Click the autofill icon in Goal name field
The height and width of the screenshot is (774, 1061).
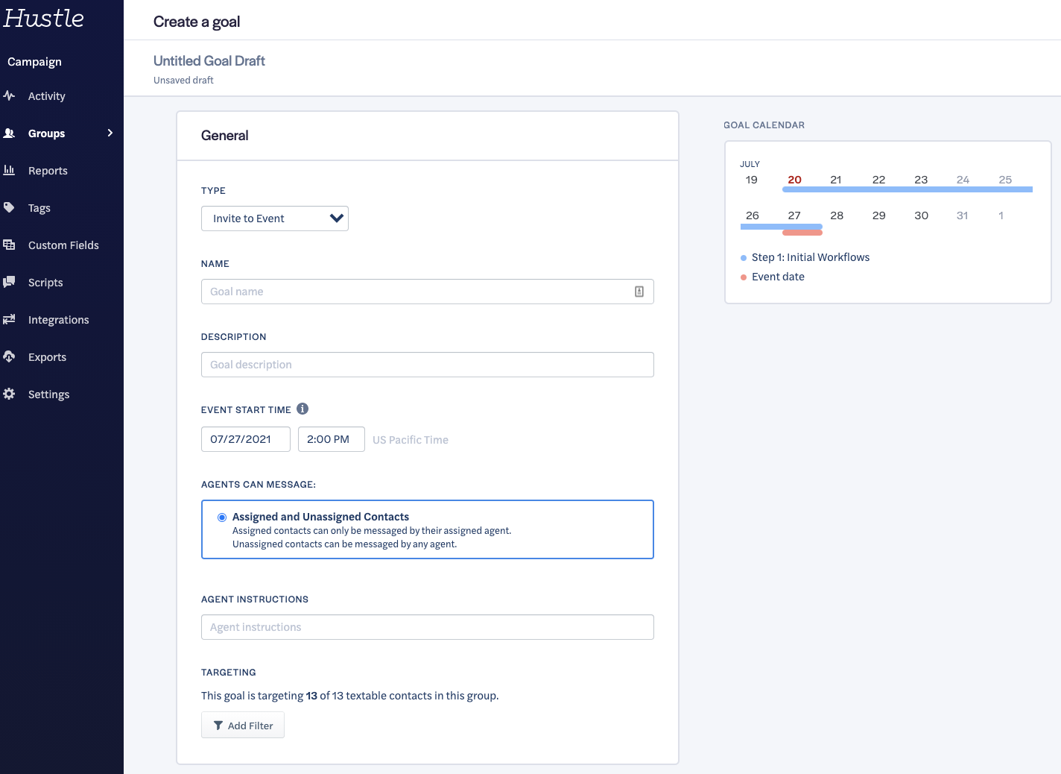(x=639, y=292)
